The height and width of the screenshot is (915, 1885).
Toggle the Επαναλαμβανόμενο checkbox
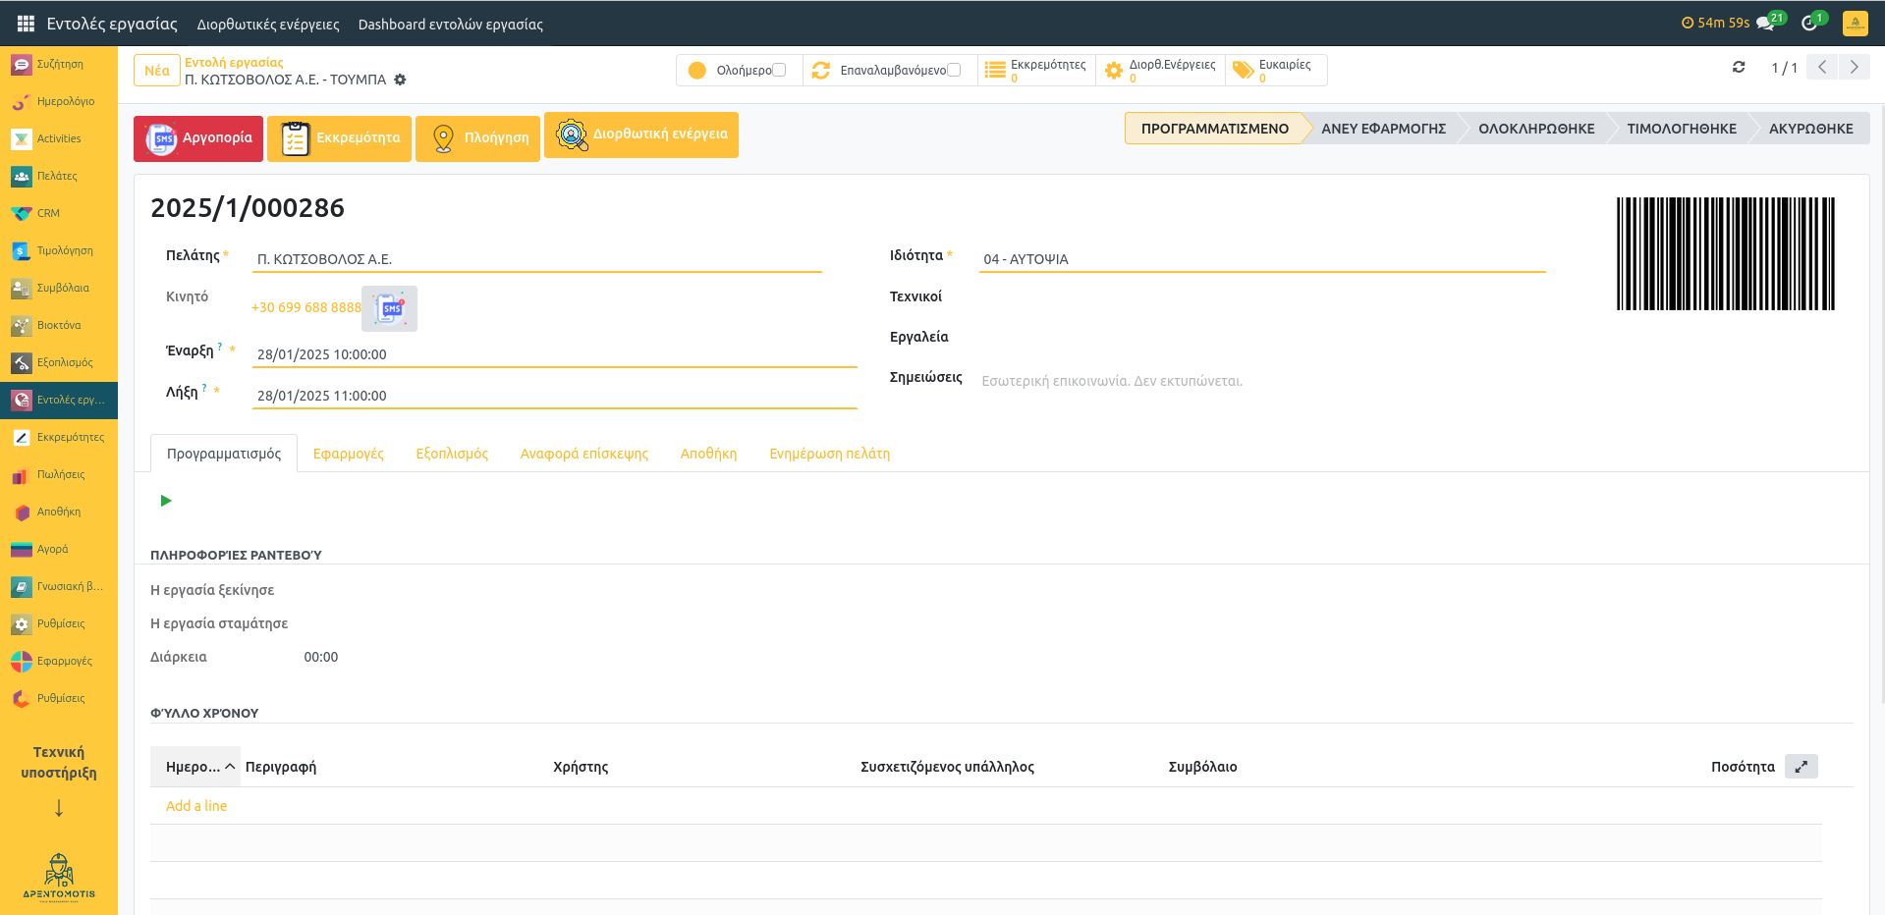click(954, 70)
